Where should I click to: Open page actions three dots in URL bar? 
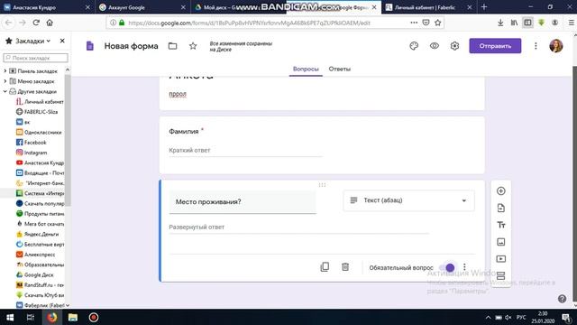tap(414, 23)
